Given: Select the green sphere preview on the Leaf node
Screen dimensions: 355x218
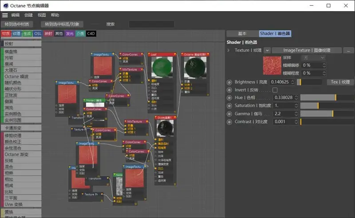Looking at the screenshot, I should [x=162, y=67].
